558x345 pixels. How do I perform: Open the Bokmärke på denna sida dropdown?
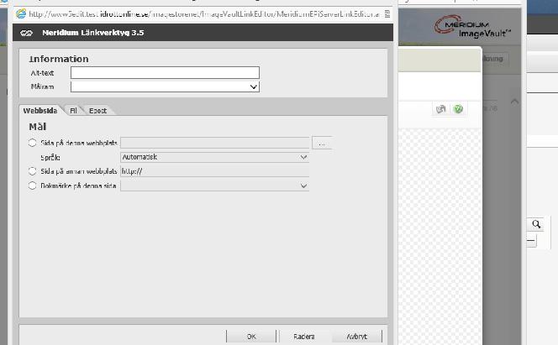214,186
